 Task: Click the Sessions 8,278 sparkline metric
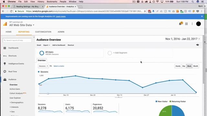(x=50, y=108)
